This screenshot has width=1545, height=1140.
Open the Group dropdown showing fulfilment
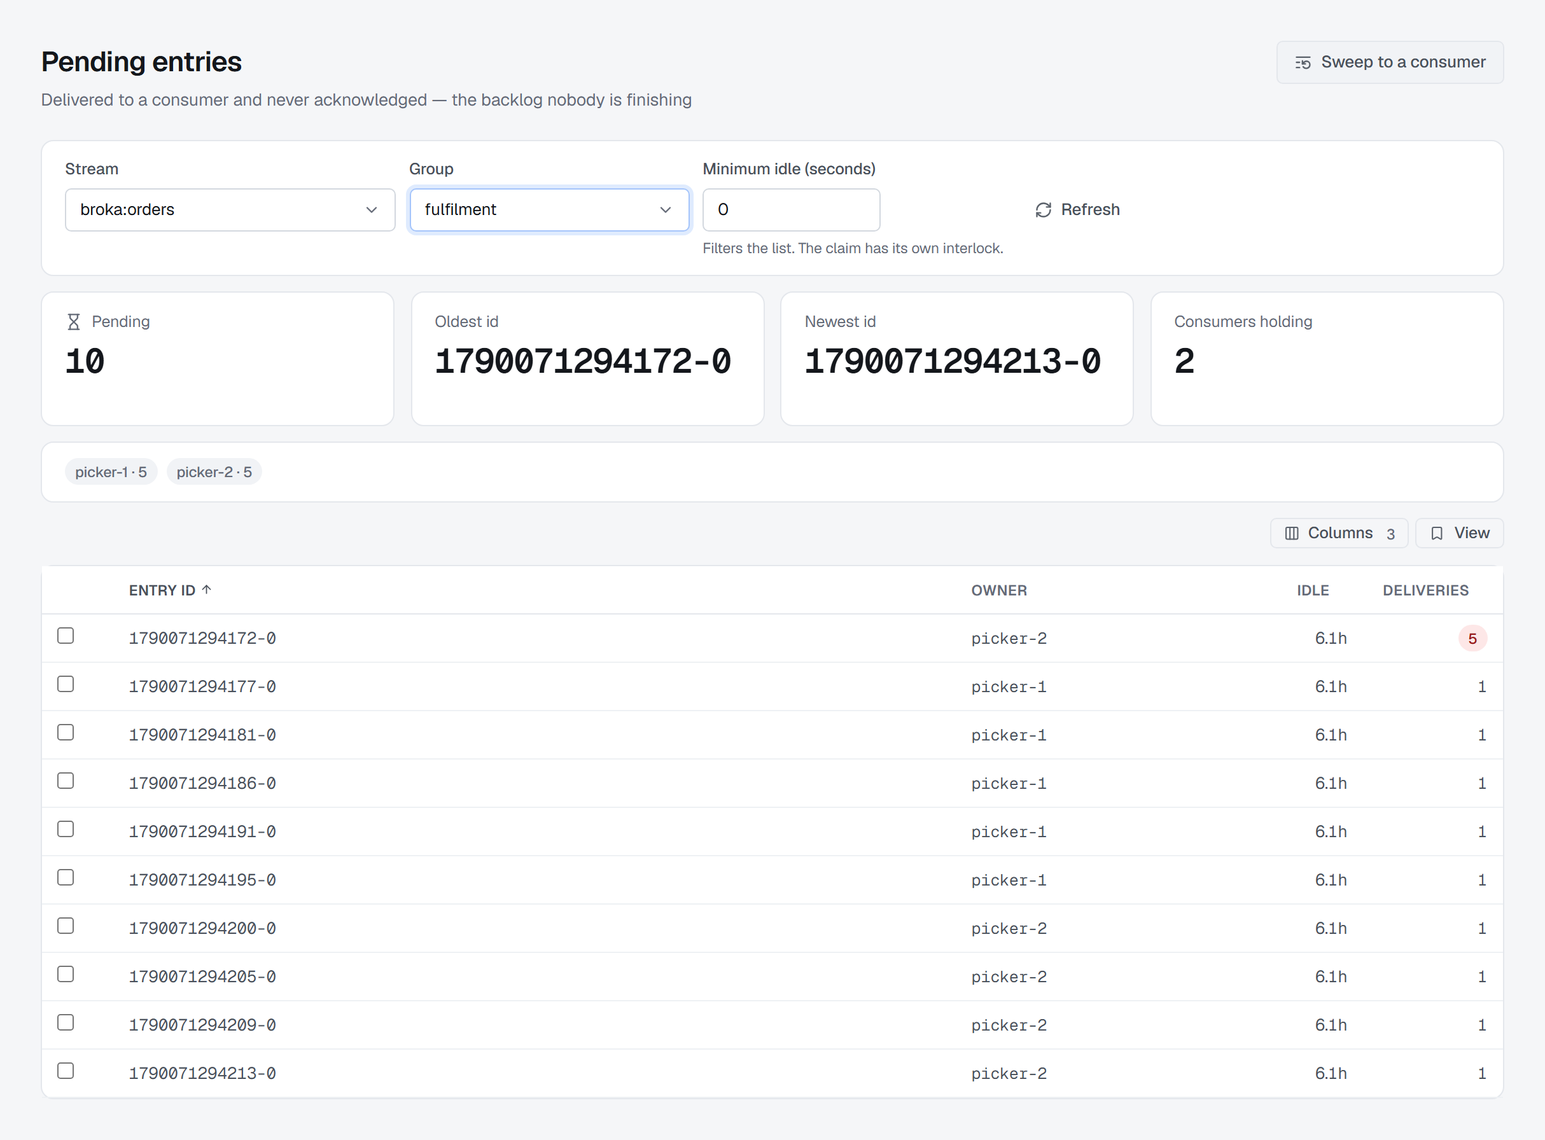point(550,210)
